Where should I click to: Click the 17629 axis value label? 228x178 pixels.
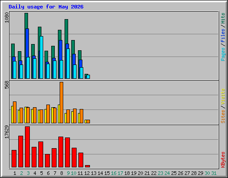point(7,132)
